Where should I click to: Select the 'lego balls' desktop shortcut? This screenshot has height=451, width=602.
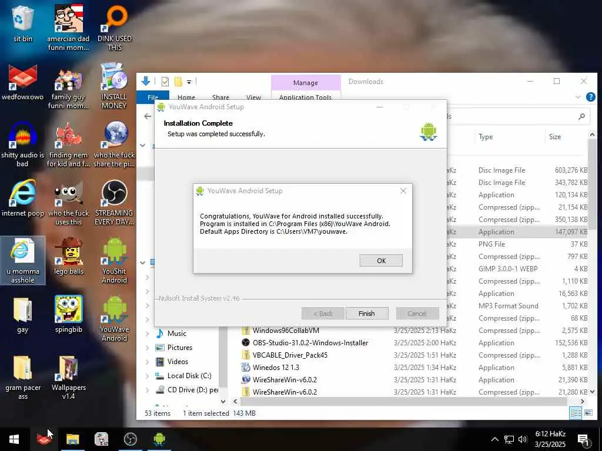(x=68, y=256)
